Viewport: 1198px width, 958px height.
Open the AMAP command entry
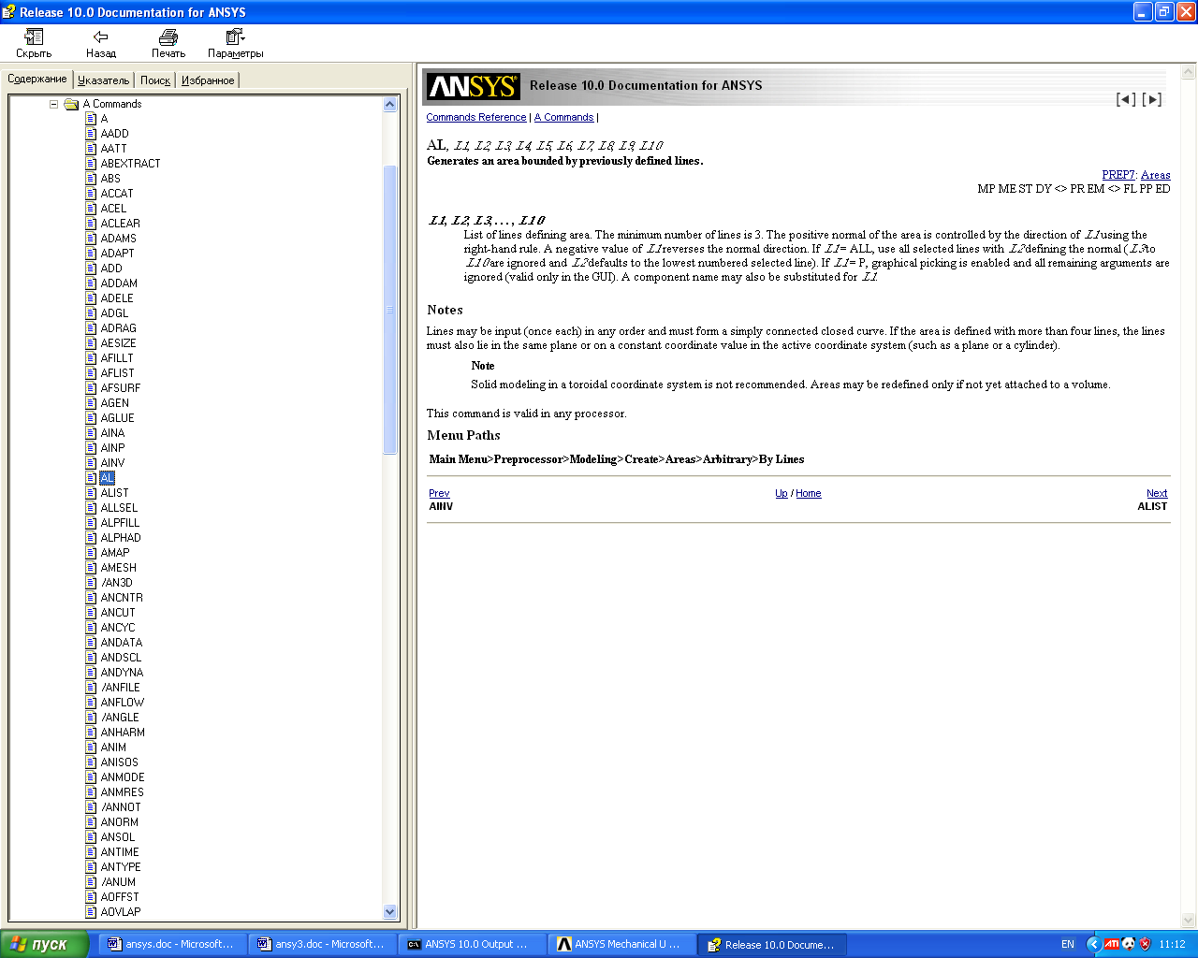click(115, 553)
